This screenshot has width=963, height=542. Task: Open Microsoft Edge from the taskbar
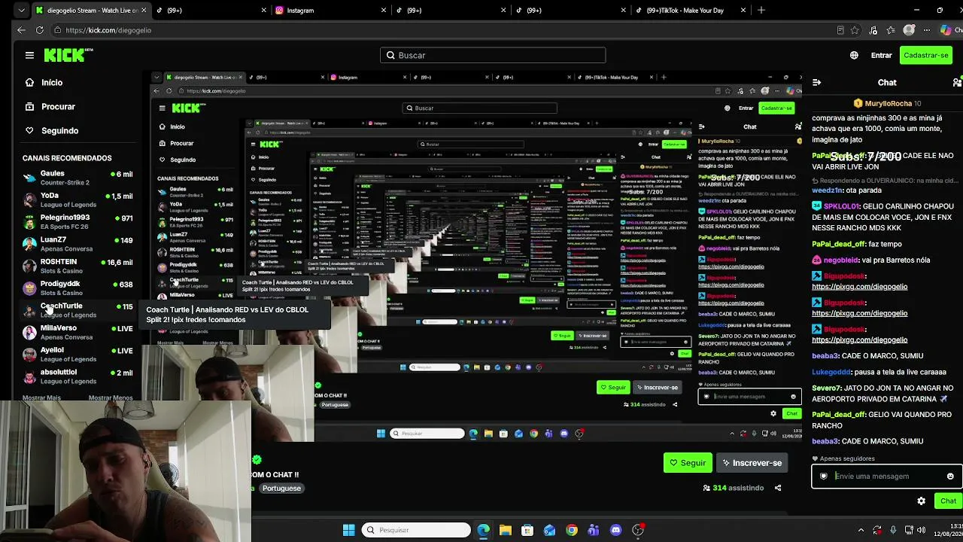coord(483,530)
